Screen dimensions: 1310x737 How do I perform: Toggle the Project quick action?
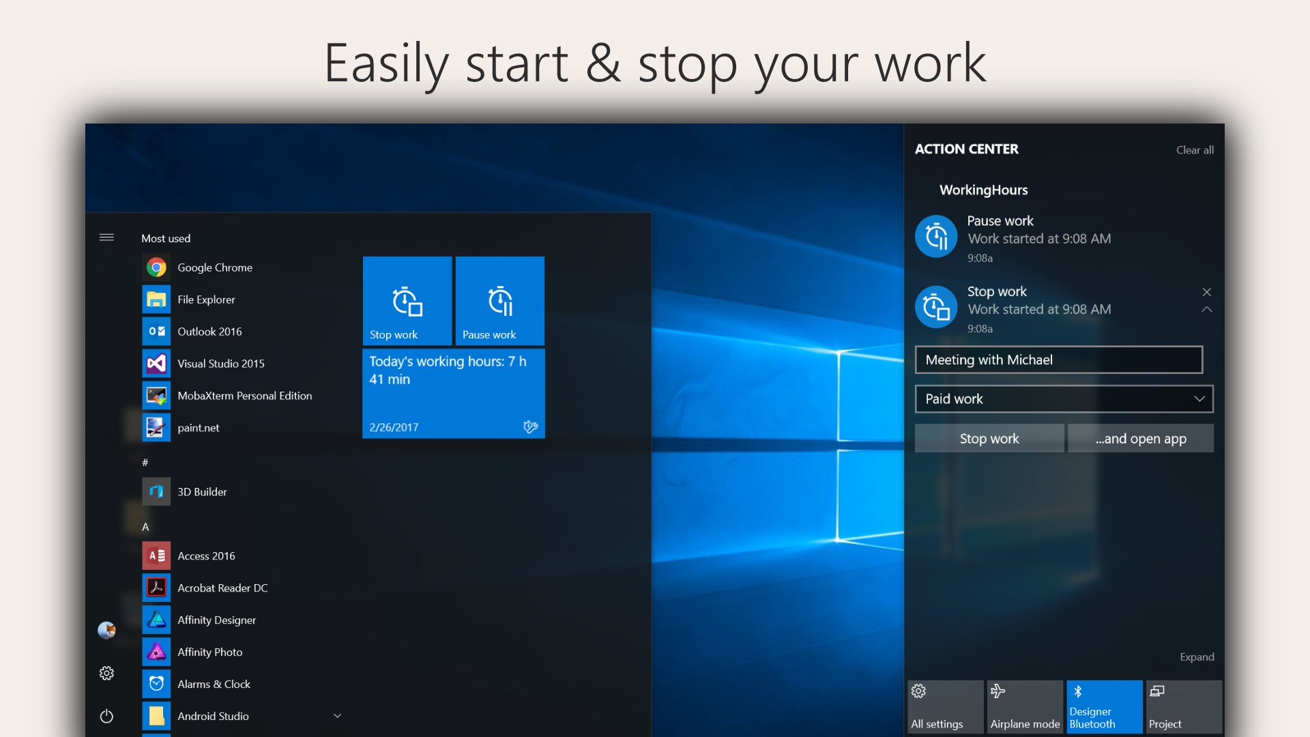(x=1184, y=706)
